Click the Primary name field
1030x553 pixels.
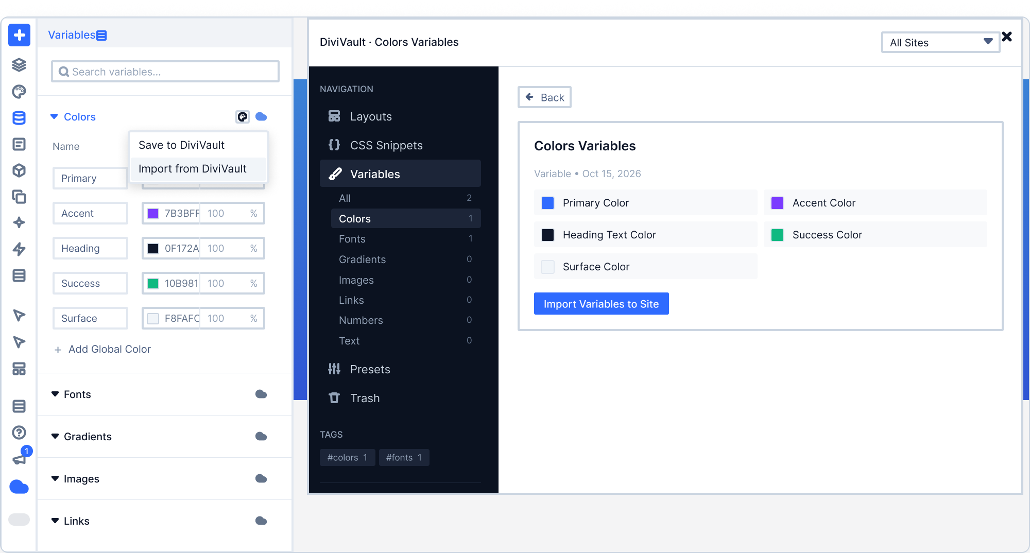[90, 178]
